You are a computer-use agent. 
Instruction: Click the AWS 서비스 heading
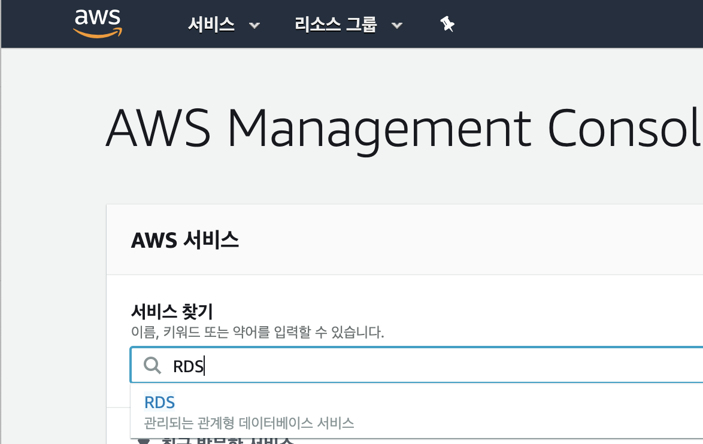[184, 240]
